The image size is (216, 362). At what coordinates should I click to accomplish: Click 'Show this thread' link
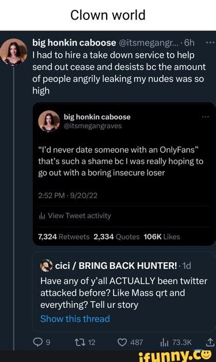pyautogui.click(x=75, y=319)
